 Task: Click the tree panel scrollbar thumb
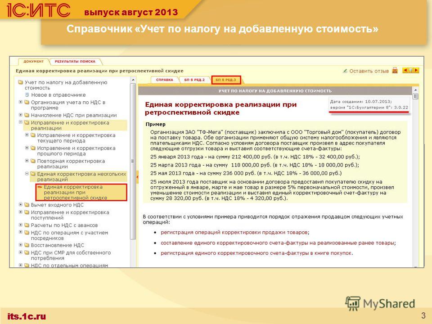(133, 161)
